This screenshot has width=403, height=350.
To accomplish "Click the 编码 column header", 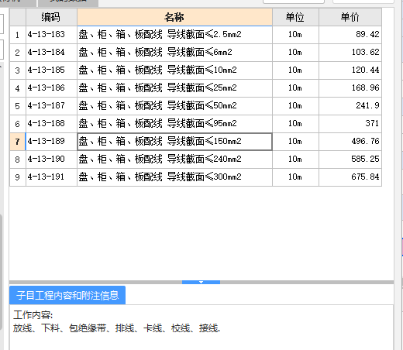I will [51, 17].
